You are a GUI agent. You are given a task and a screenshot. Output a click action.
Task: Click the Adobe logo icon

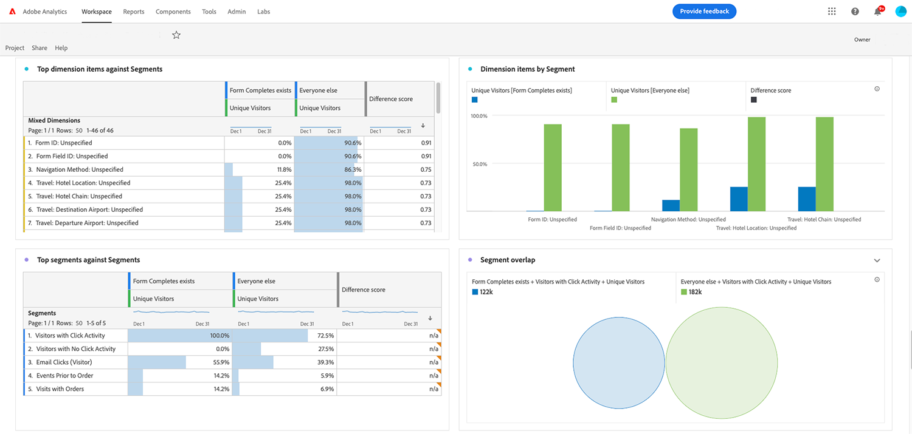[12, 12]
